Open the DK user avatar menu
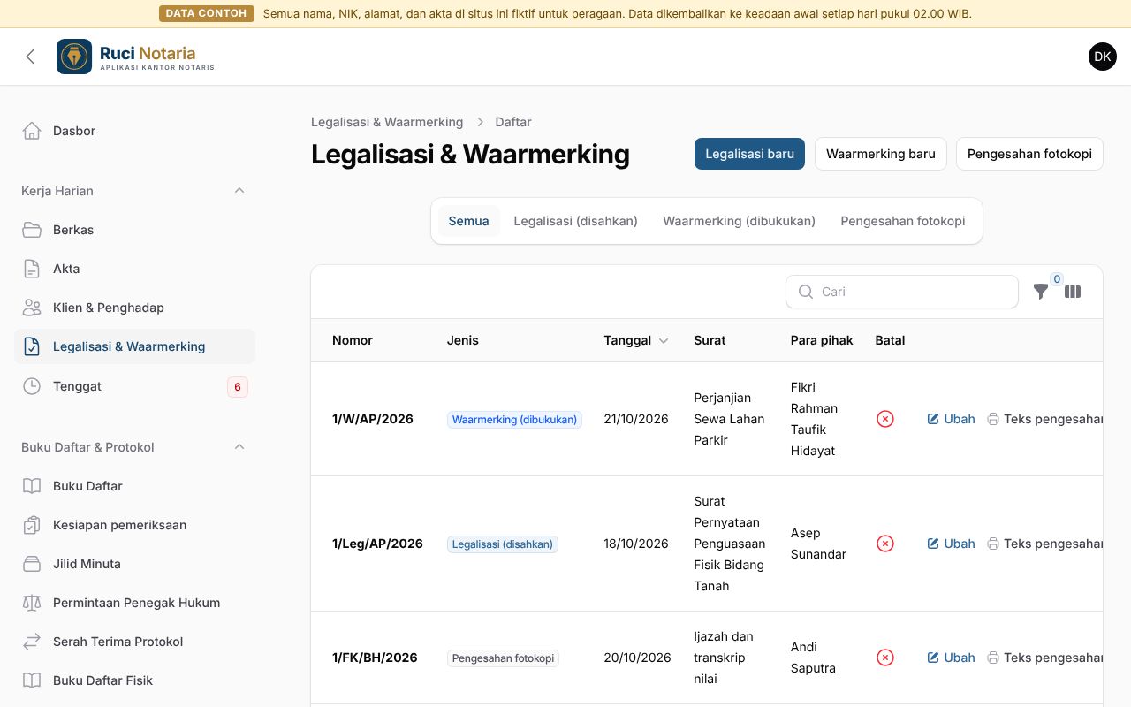This screenshot has width=1131, height=707. [1103, 57]
